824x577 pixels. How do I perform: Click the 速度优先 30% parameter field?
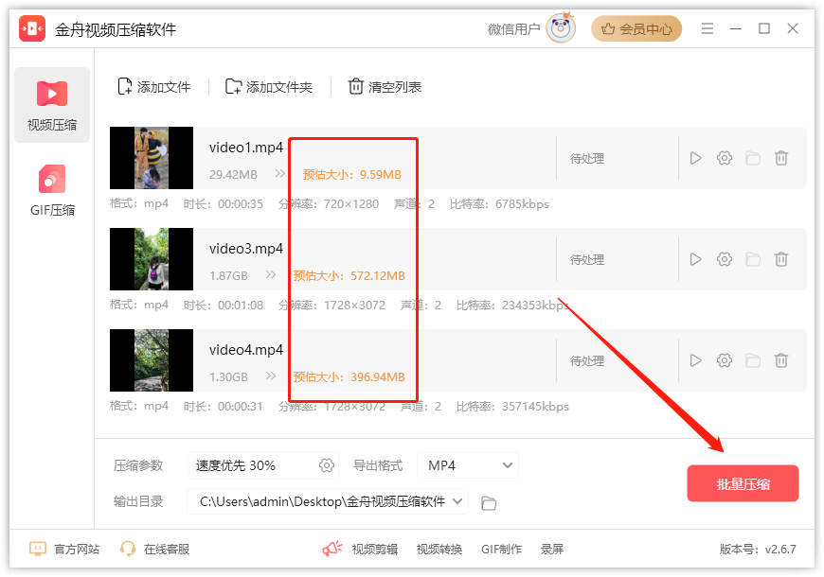coord(262,465)
